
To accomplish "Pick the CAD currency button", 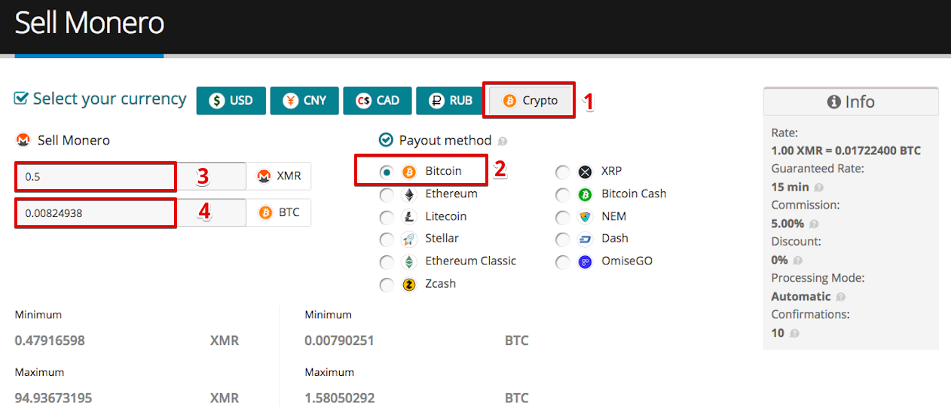I will [378, 100].
